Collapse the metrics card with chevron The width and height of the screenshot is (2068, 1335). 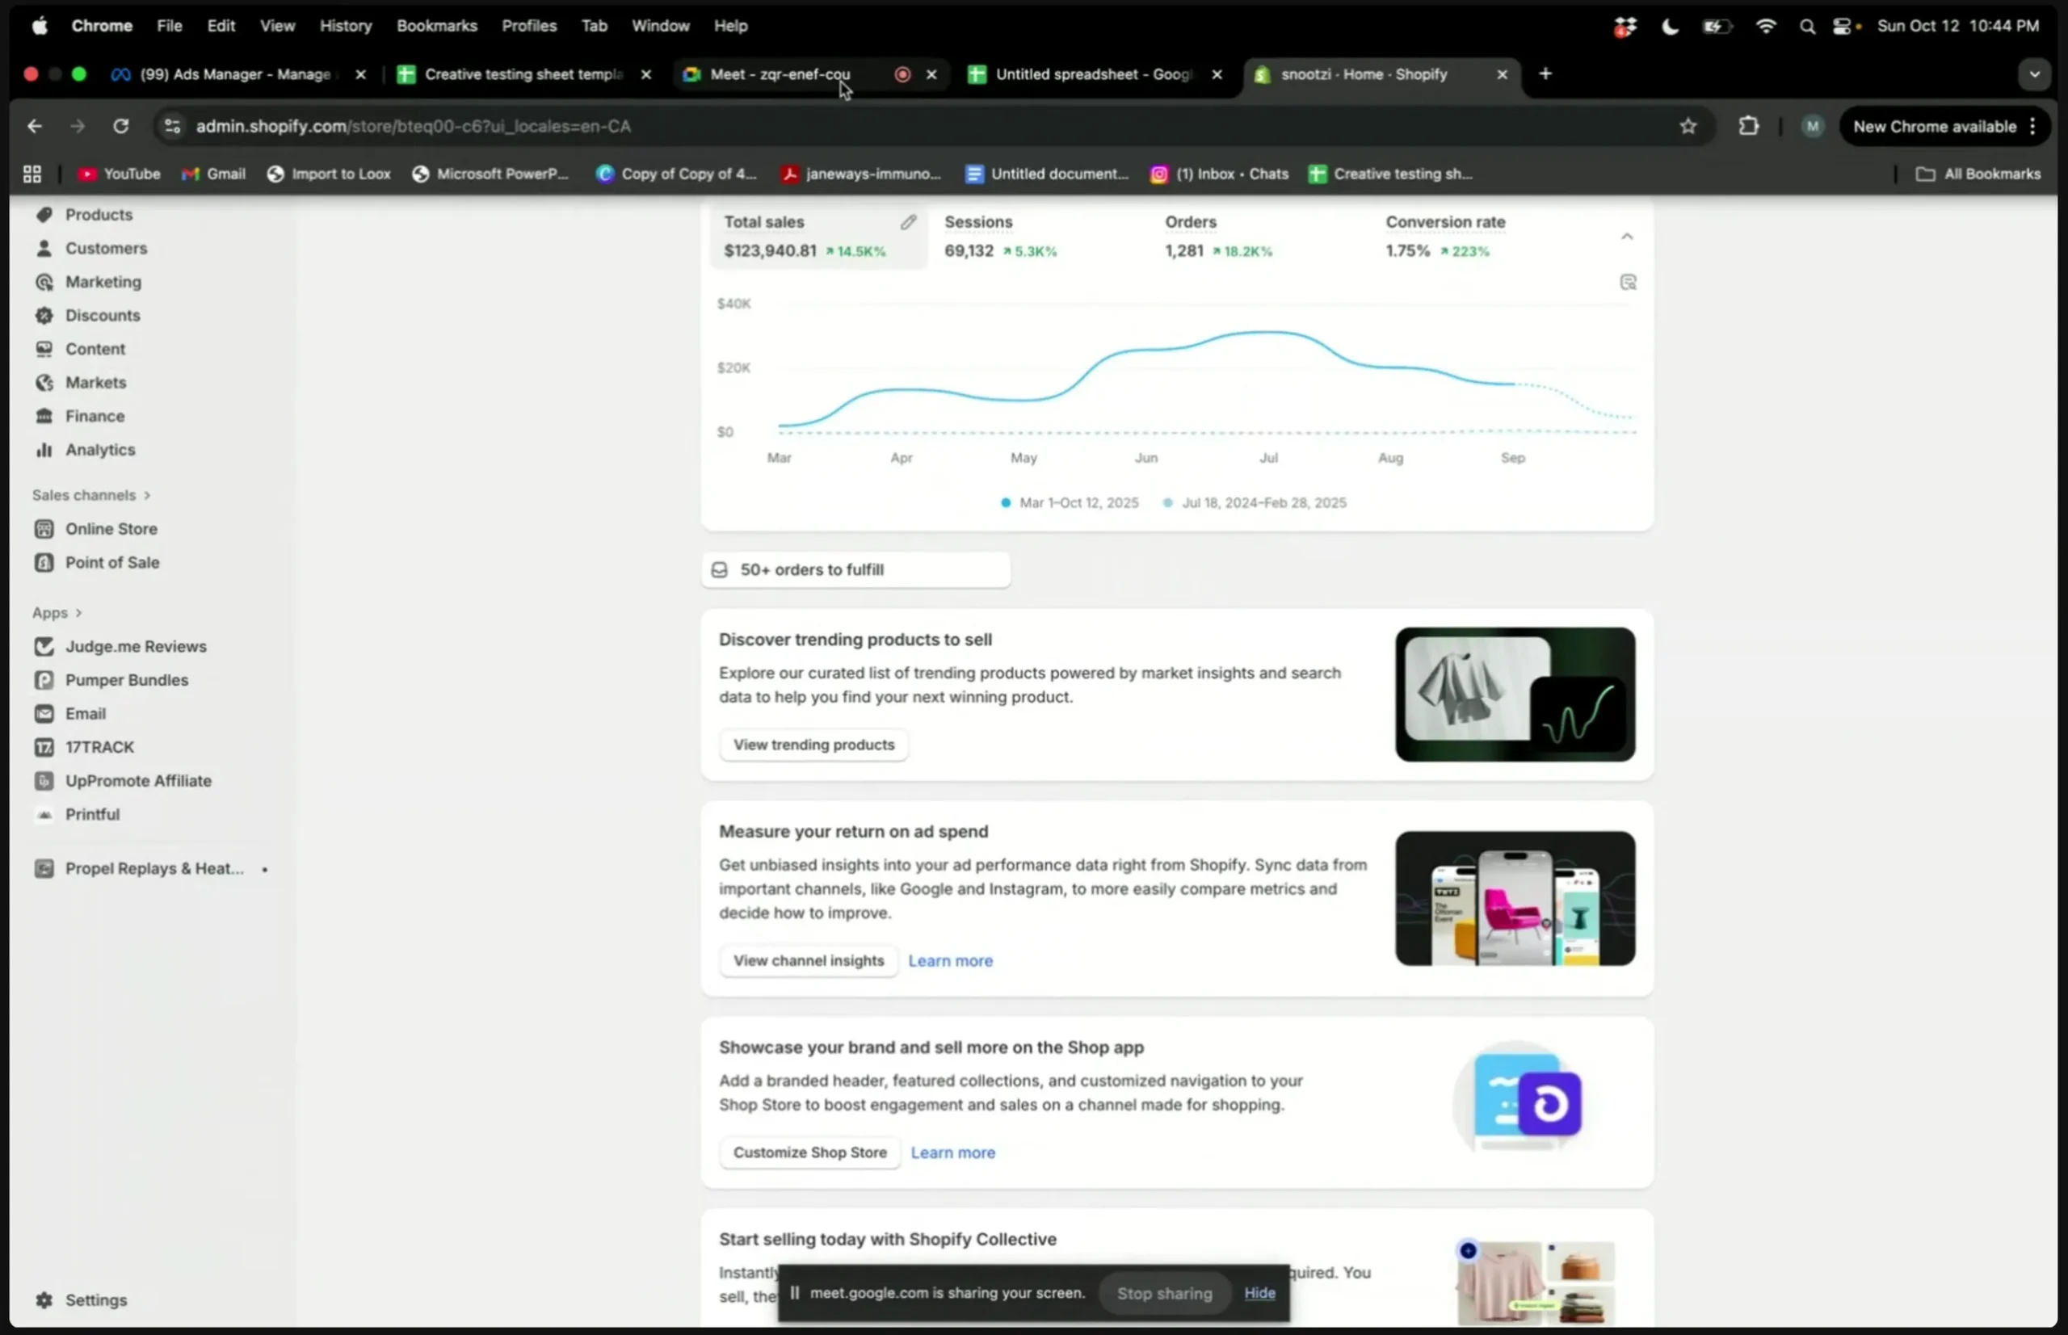tap(1627, 237)
